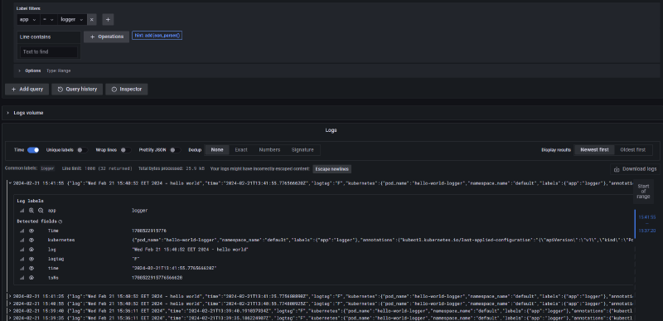
Task: Show statistics for the logtag field
Action: coord(22,259)
